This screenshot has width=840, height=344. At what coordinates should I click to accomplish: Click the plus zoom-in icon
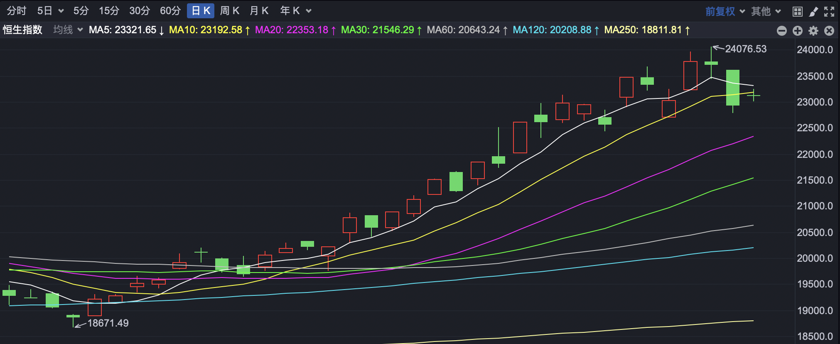pyautogui.click(x=797, y=31)
